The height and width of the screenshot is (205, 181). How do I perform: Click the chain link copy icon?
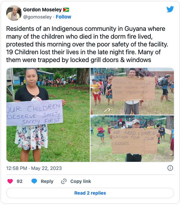64,181
